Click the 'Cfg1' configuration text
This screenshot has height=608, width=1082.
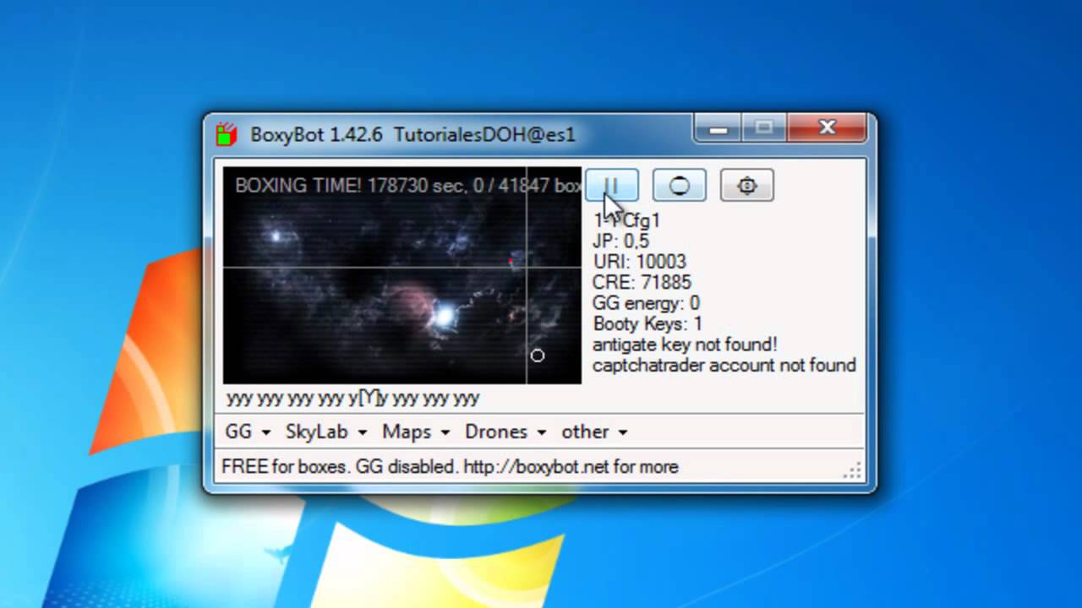(x=642, y=220)
